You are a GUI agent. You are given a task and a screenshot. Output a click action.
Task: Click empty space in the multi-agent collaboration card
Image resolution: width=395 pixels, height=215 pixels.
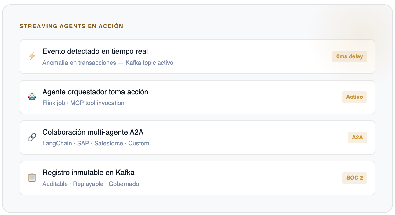click(244, 137)
